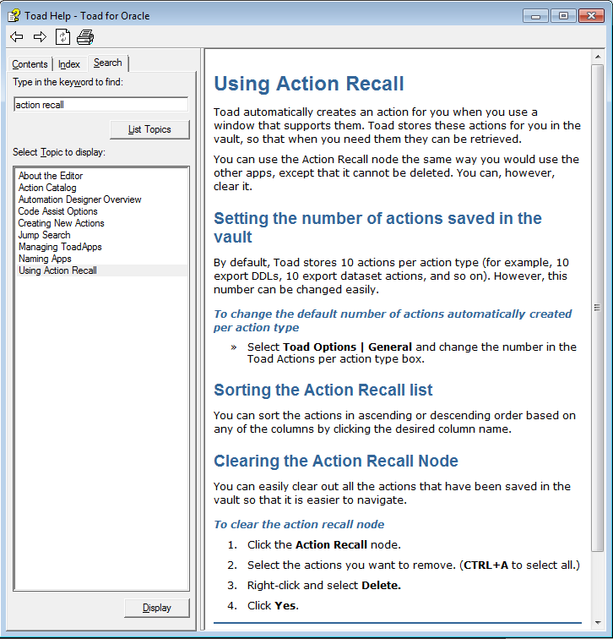Select 'Automation Designer Overview' topic
613x639 pixels.
[79, 199]
